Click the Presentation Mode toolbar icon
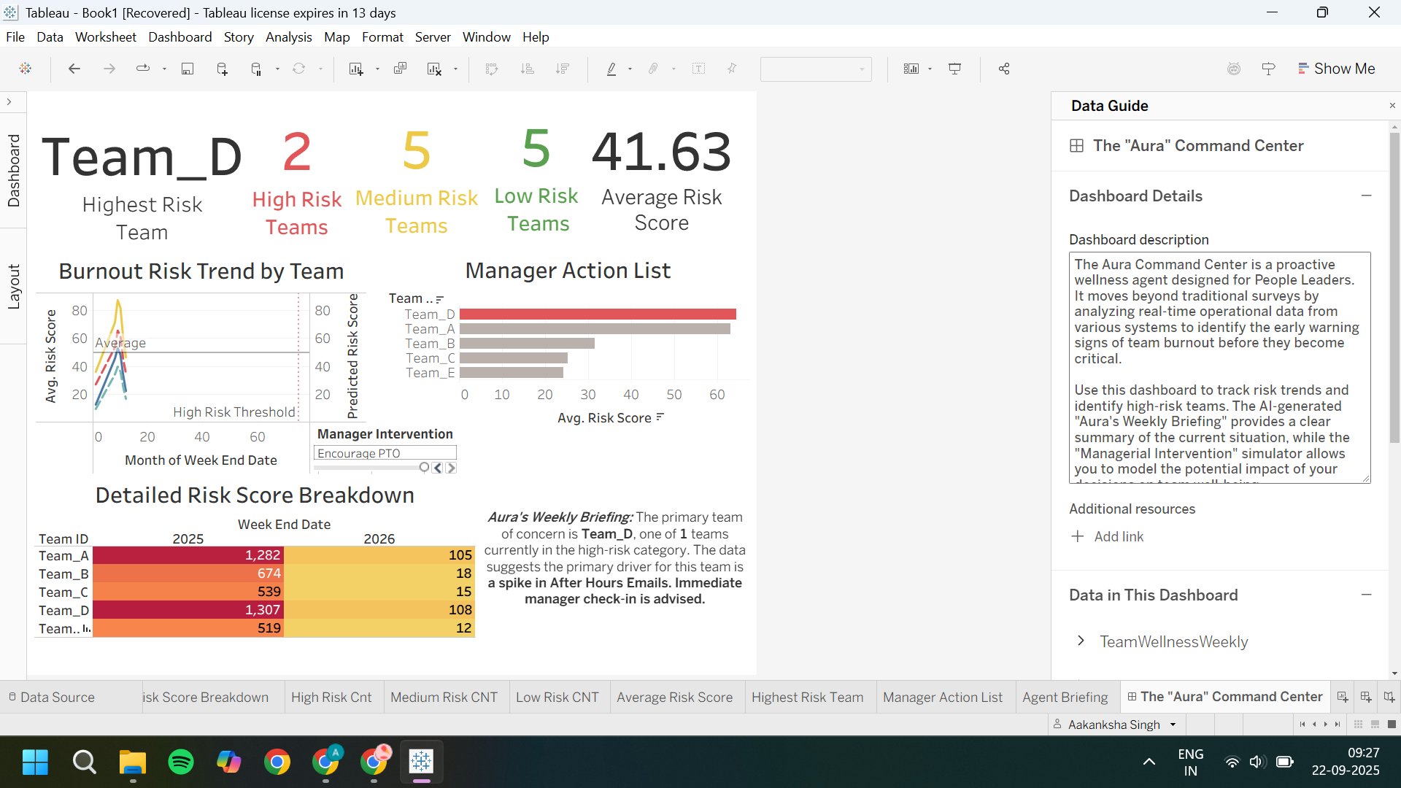 tap(954, 69)
